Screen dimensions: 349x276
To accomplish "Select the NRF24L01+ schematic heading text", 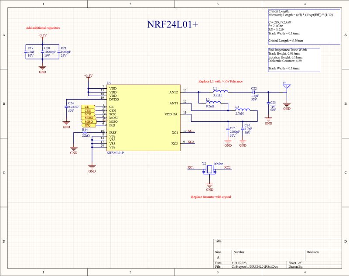I will click(x=172, y=24).
